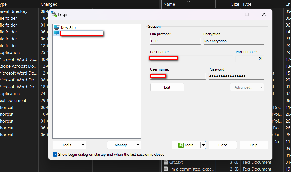The height and width of the screenshot is (172, 291).
Task: Click the text document icon beside Git2.txt
Action: click(166, 162)
